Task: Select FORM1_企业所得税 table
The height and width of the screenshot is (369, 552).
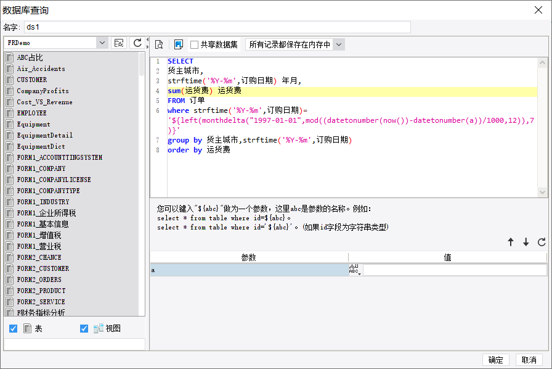Action: point(46,213)
